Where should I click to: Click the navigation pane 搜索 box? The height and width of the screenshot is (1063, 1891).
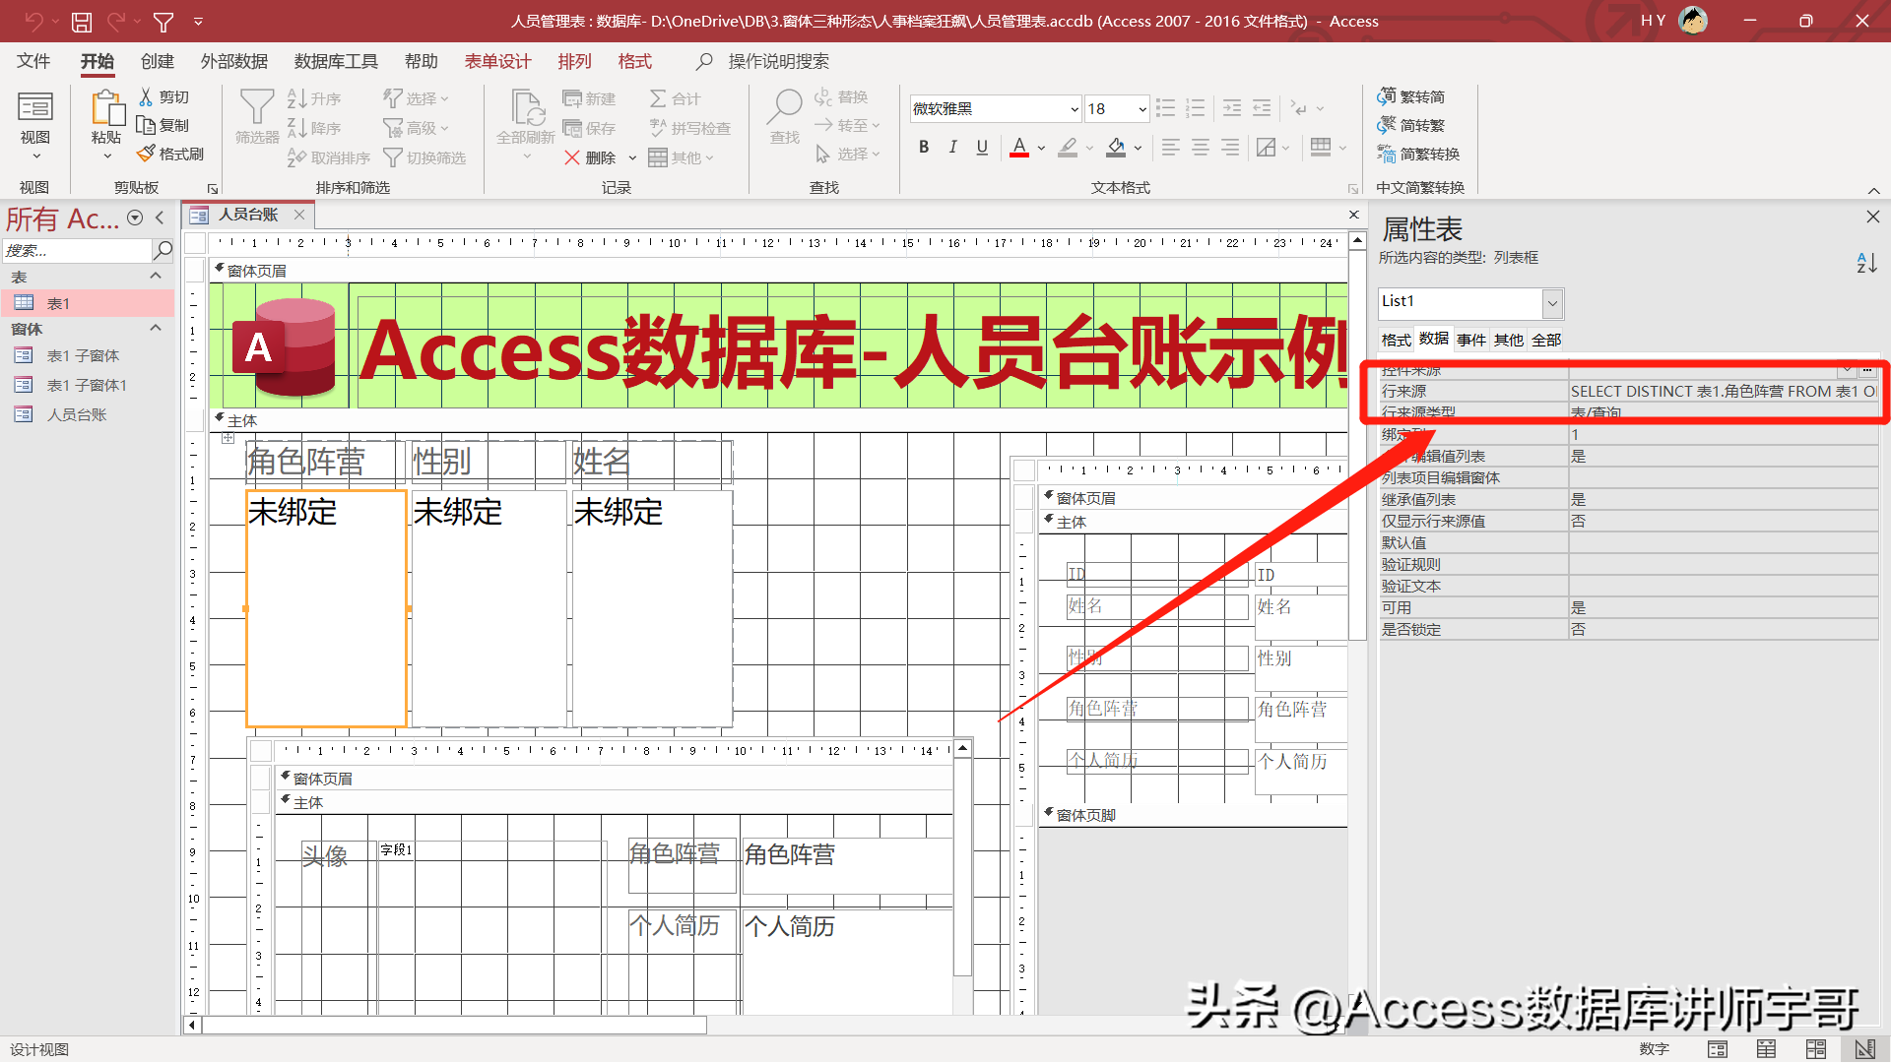77,250
